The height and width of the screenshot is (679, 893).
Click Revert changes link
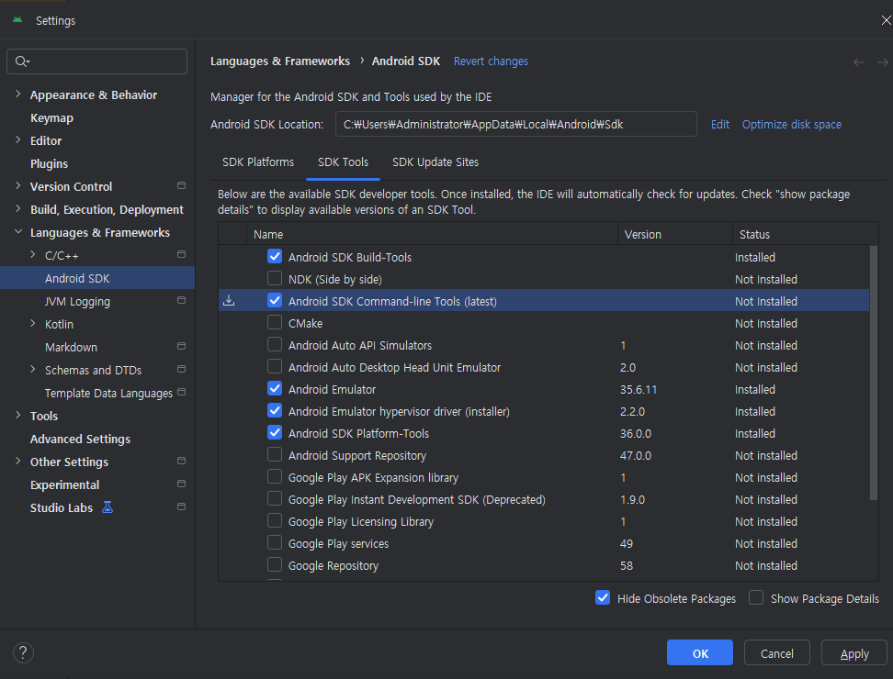coord(491,61)
